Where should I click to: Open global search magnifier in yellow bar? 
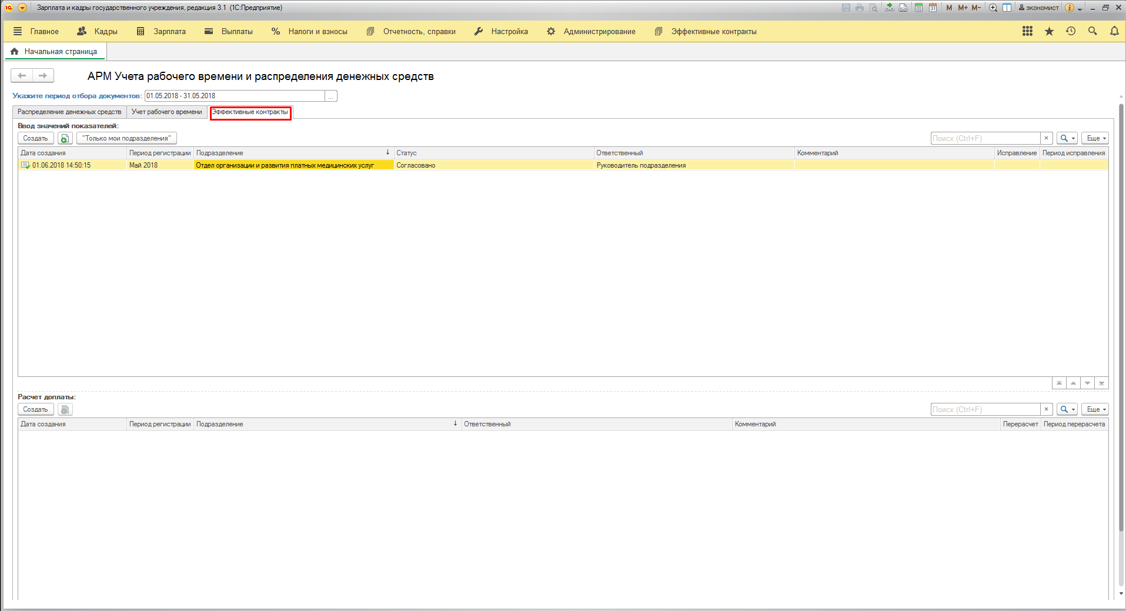tap(1092, 31)
